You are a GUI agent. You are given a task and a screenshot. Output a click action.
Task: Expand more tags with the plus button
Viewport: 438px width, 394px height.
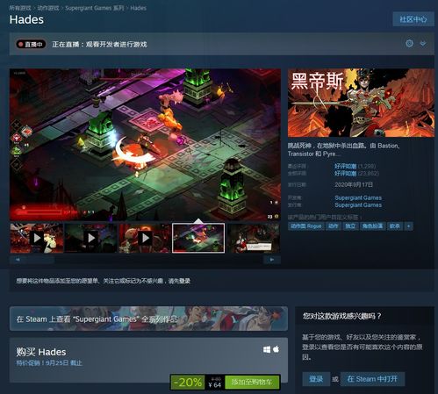click(x=409, y=226)
